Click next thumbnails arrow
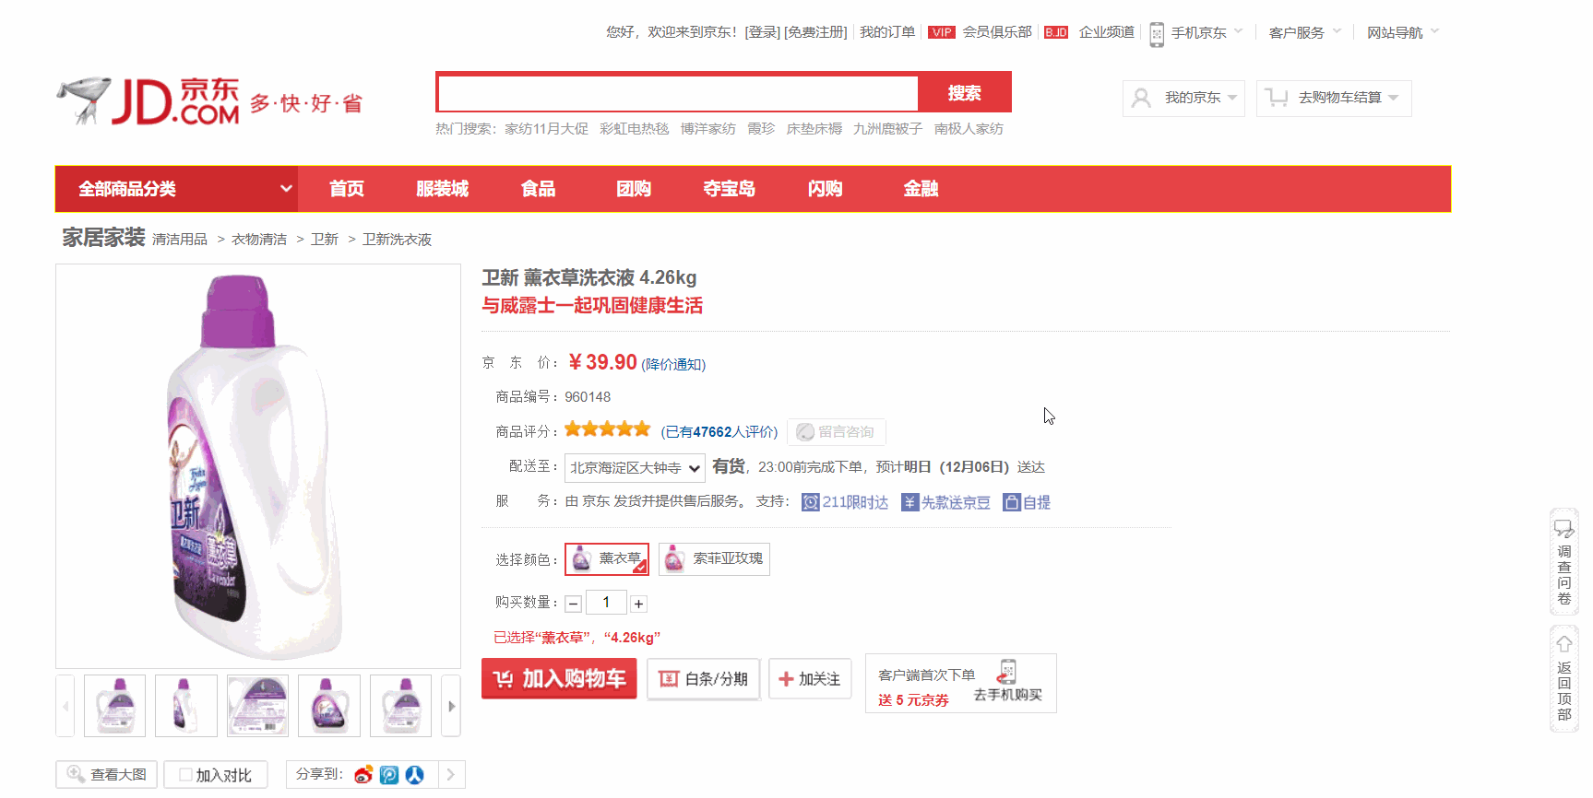 (451, 706)
